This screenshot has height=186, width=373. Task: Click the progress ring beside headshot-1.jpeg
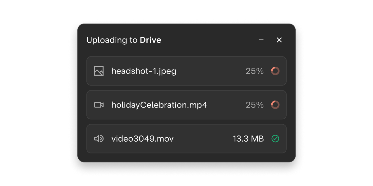coord(275,71)
